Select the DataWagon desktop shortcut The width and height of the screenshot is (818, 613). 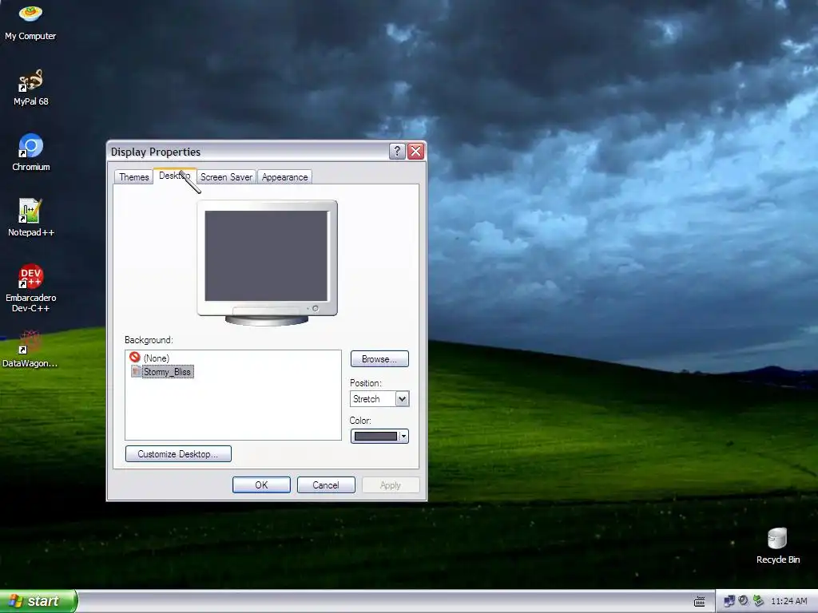(x=30, y=349)
